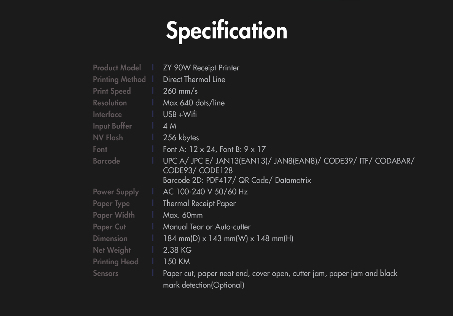
Task: Click the Direct Thermal Line value
Action: tap(194, 79)
